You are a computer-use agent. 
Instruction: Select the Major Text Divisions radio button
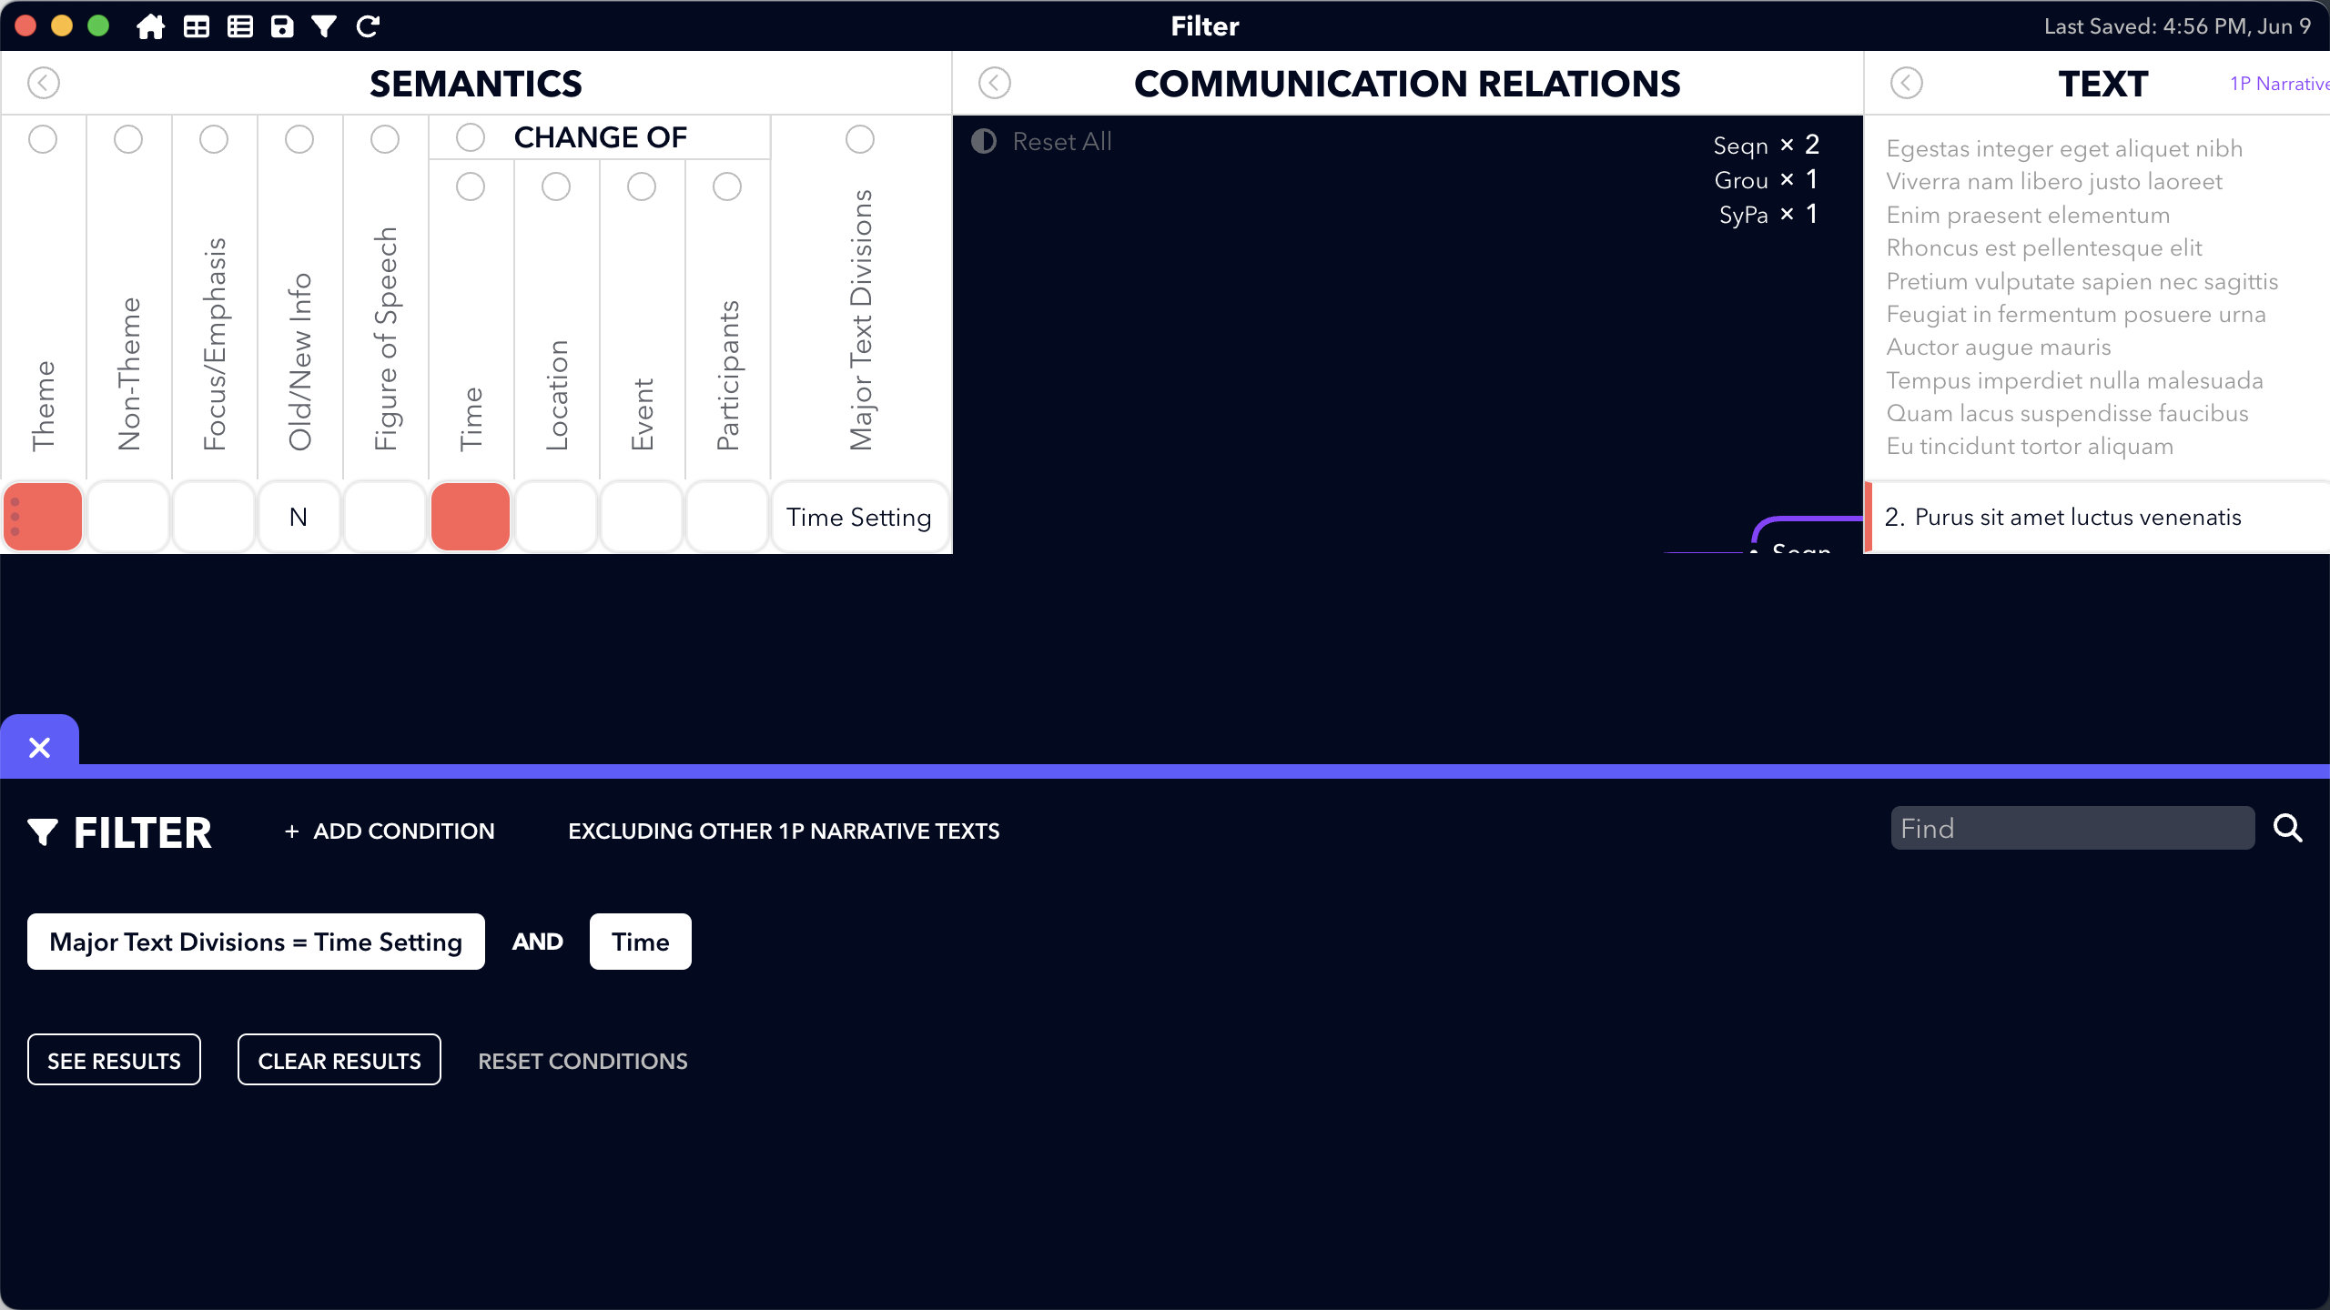pos(860,139)
